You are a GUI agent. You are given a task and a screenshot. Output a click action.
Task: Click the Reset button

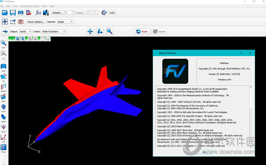point(142,31)
